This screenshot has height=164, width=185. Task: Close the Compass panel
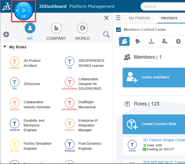pyautogui.click(x=106, y=18)
